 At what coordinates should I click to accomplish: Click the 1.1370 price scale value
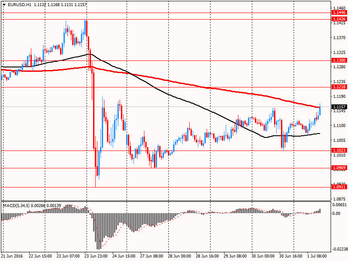[x=339, y=38]
